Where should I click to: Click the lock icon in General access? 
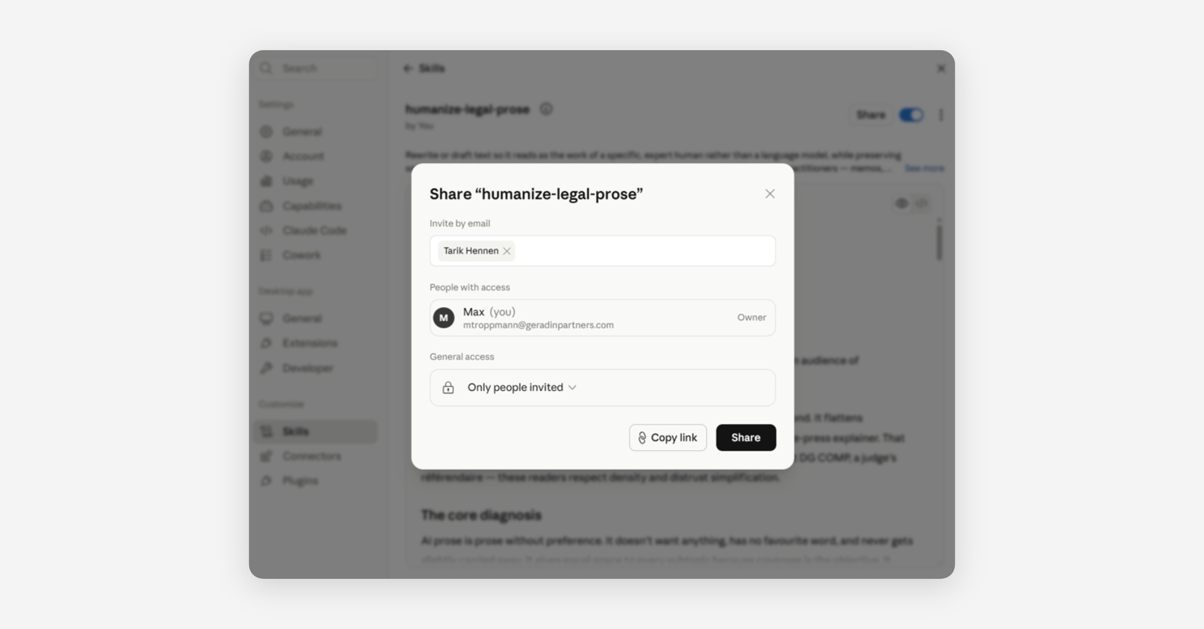coord(448,388)
